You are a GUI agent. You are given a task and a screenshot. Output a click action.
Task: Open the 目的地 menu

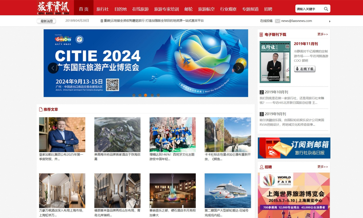point(120,9)
